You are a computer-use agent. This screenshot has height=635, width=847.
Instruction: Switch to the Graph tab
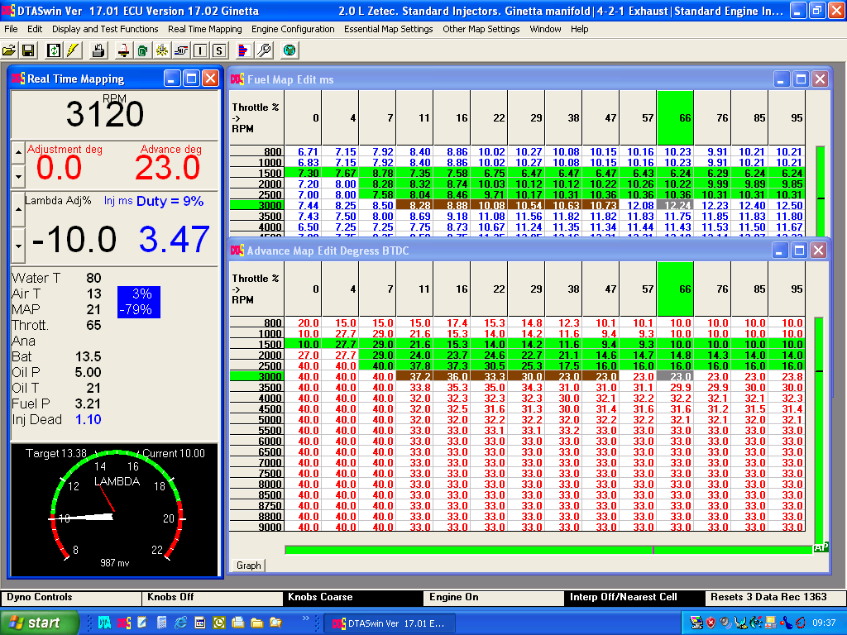point(248,566)
